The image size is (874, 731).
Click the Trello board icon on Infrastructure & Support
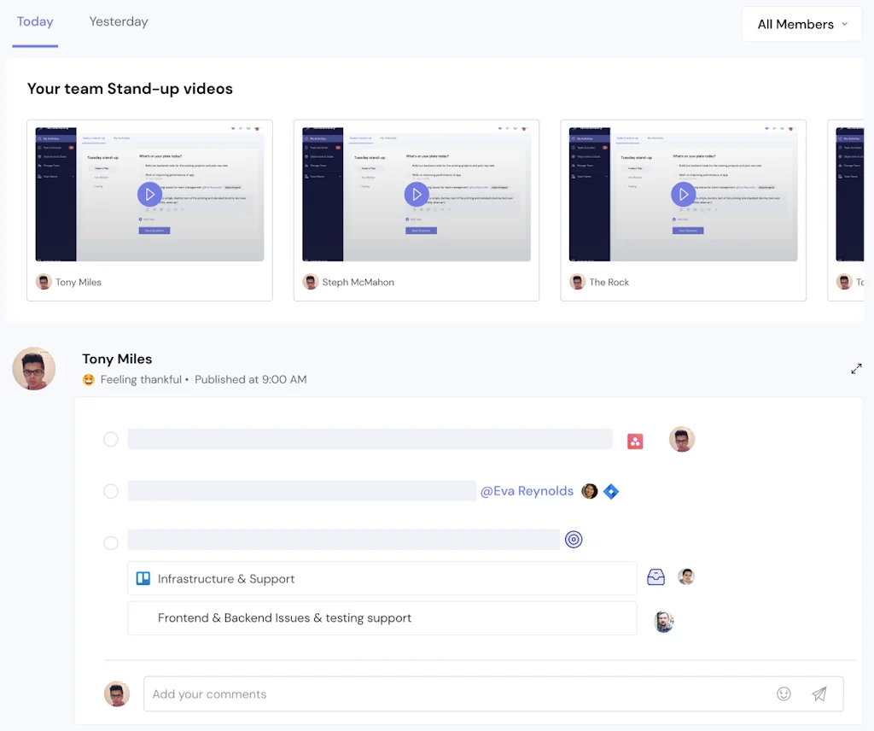click(143, 577)
